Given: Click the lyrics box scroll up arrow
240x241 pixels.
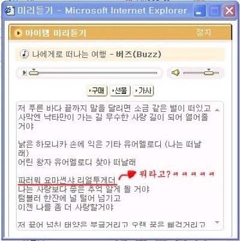Looking at the screenshot, I should [x=217, y=110].
